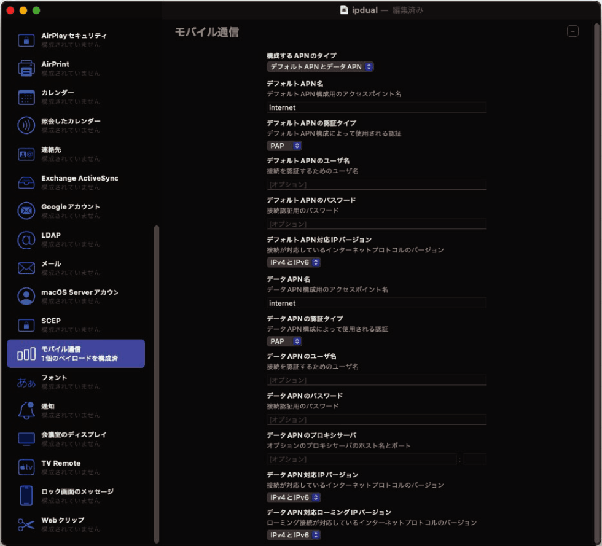602x546 pixels.
Task: Select the AirPrint label in sidebar
Action: tap(55, 64)
